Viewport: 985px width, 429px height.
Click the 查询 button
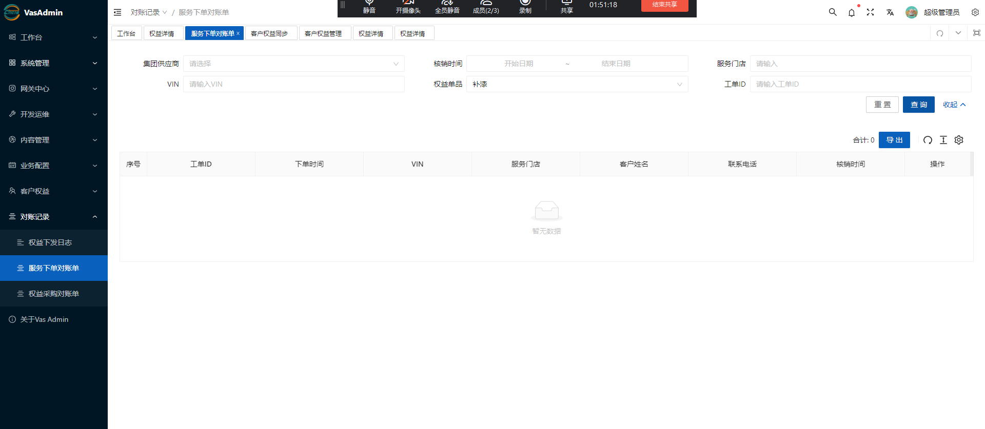[x=919, y=105]
